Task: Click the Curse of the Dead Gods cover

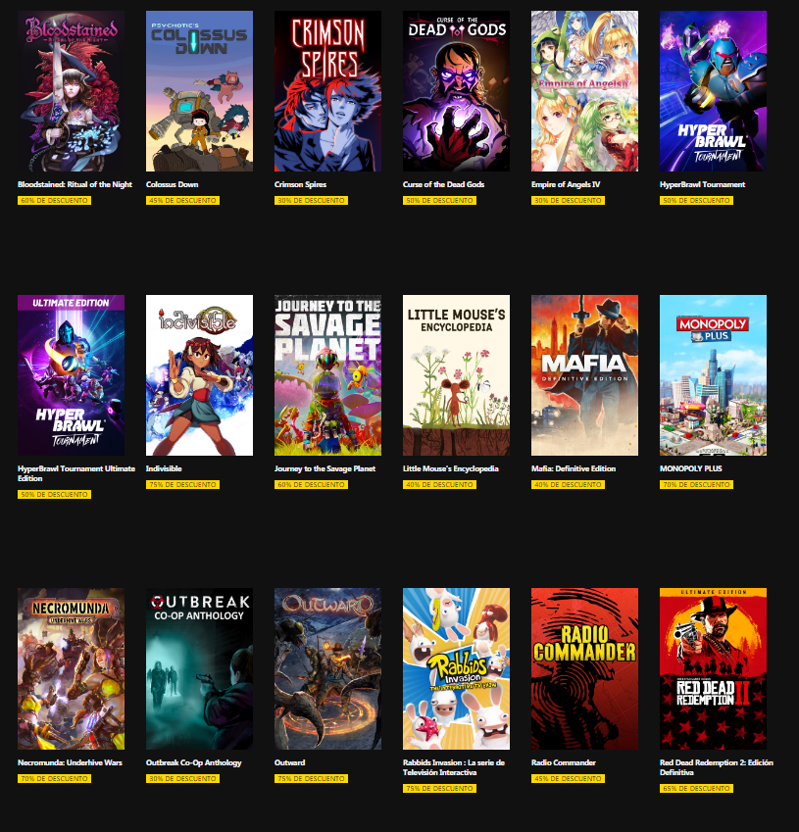Action: click(457, 91)
